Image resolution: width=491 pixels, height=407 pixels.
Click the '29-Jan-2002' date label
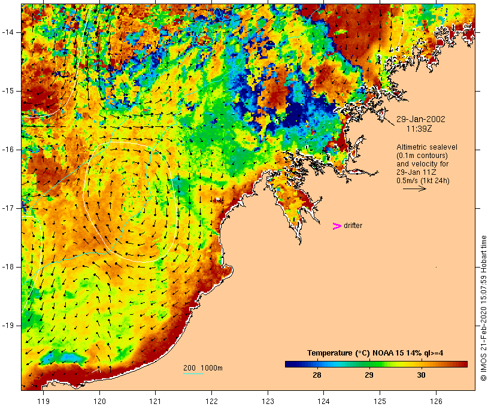tap(420, 119)
